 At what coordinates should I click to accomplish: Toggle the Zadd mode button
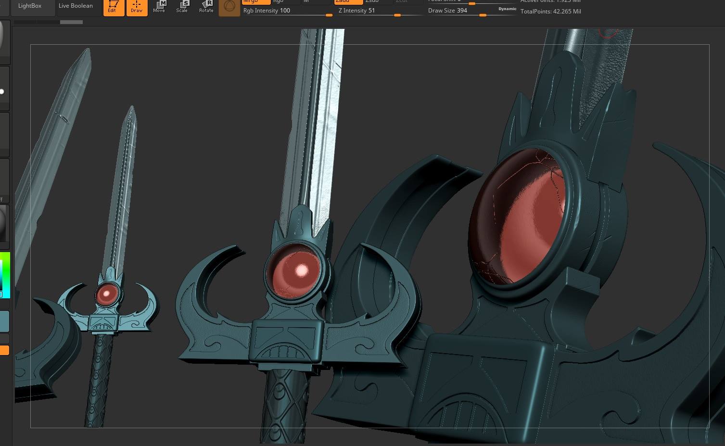(x=349, y=2)
